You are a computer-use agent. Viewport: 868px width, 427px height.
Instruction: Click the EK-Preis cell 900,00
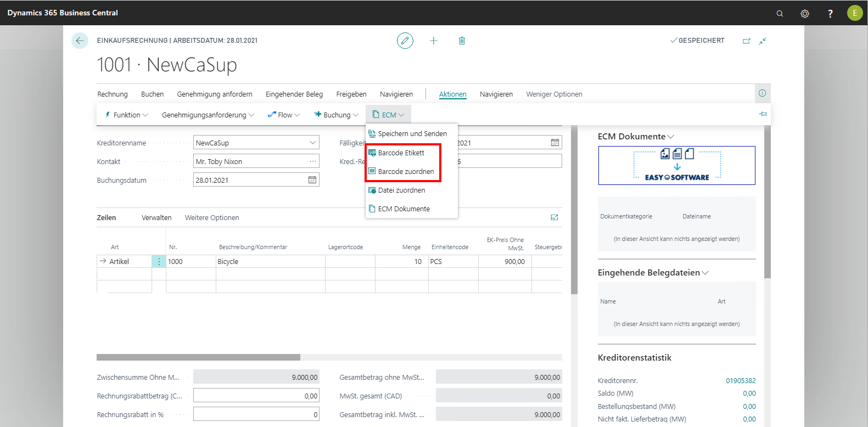[x=505, y=262]
